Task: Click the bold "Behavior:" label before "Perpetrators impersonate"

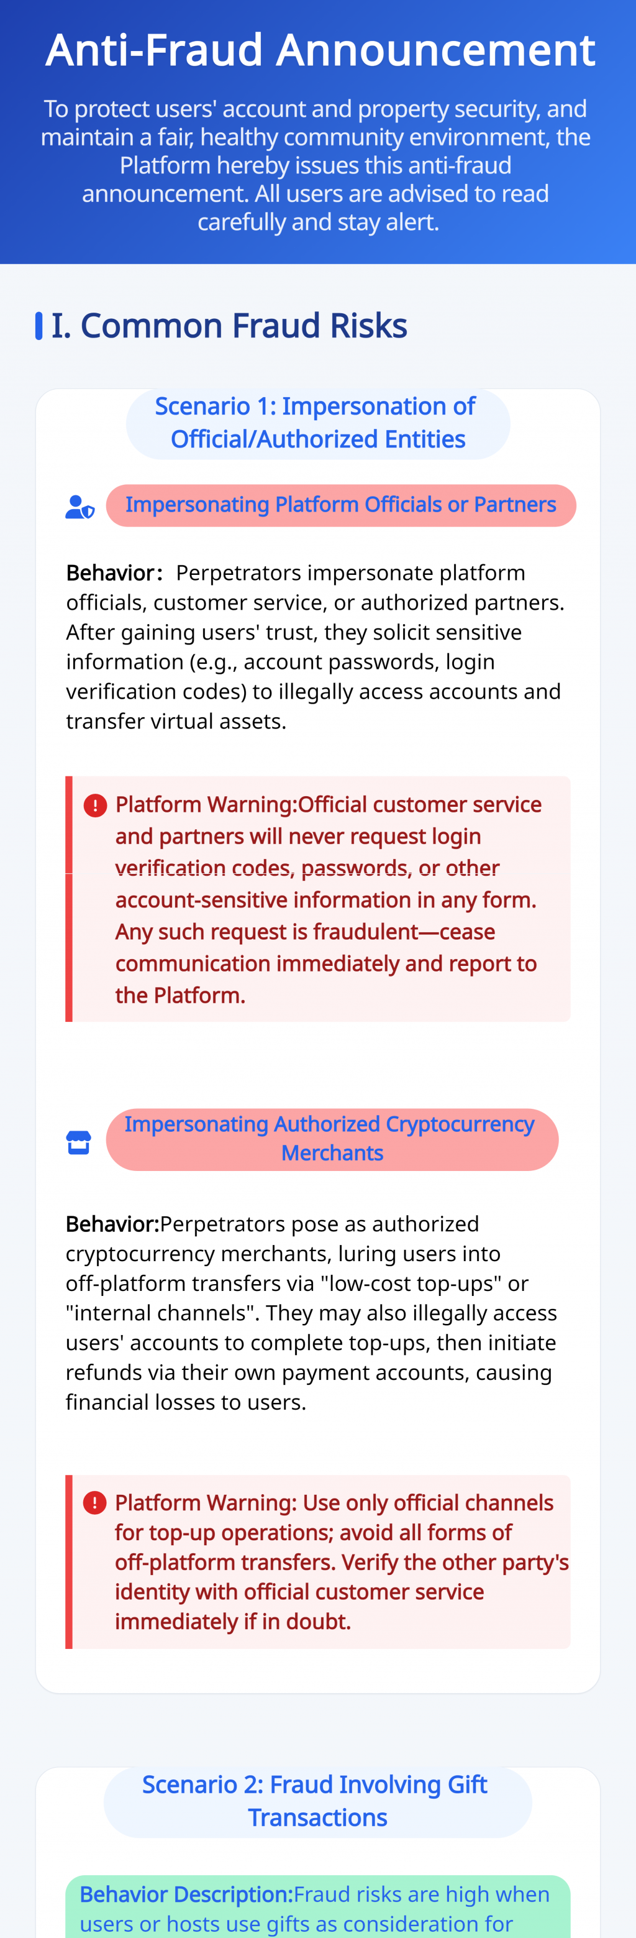Action: (x=114, y=573)
